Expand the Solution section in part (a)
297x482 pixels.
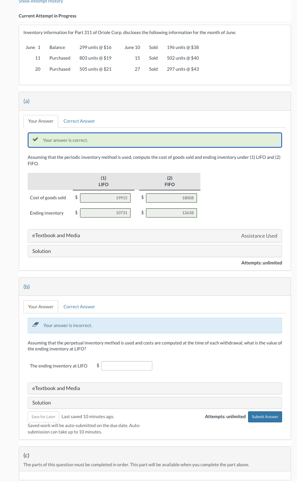42,251
